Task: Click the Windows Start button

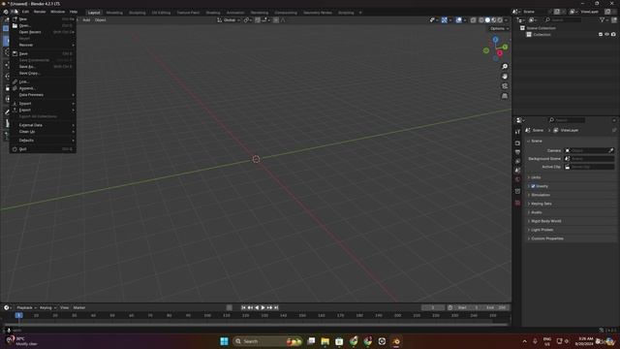Action: point(224,341)
